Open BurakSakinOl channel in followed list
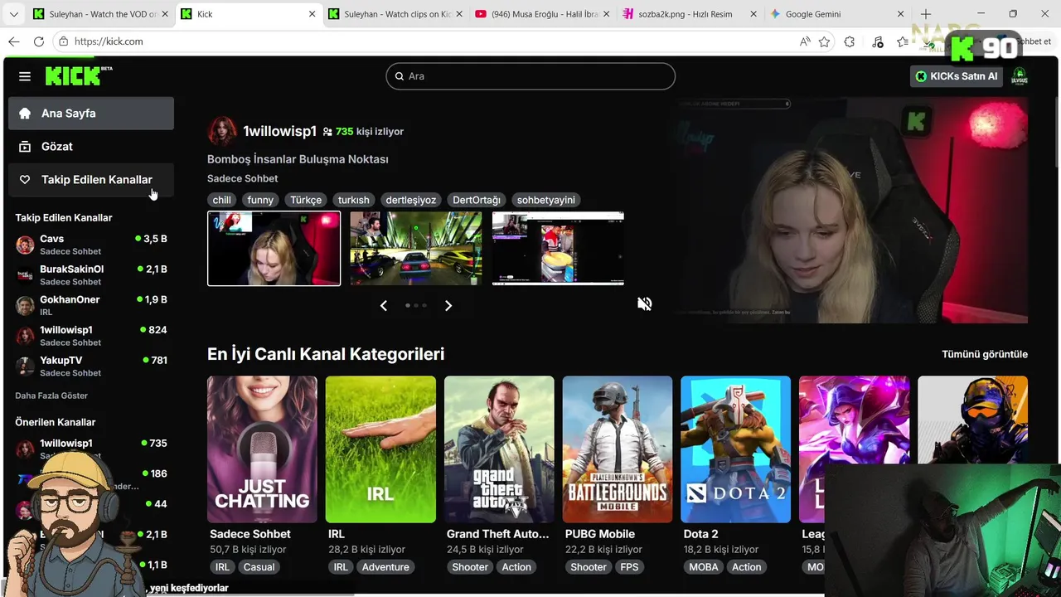Viewport: 1061px width, 597px height. pos(91,275)
